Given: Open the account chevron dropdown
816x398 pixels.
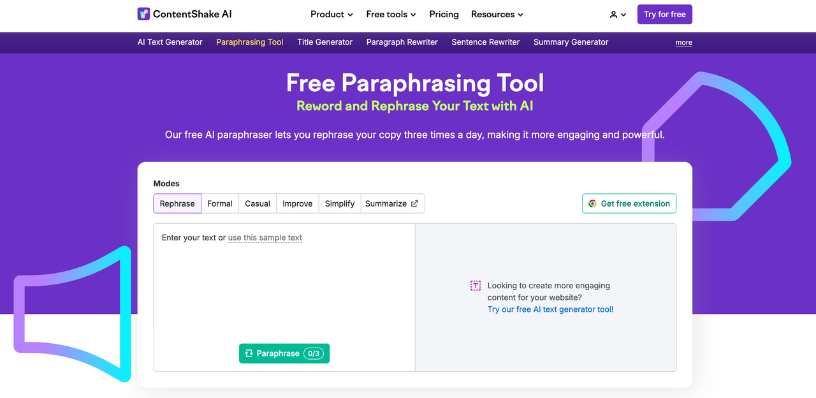Looking at the screenshot, I should (x=623, y=15).
